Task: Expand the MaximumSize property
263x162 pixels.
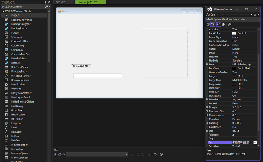Action: [x=207, y=111]
